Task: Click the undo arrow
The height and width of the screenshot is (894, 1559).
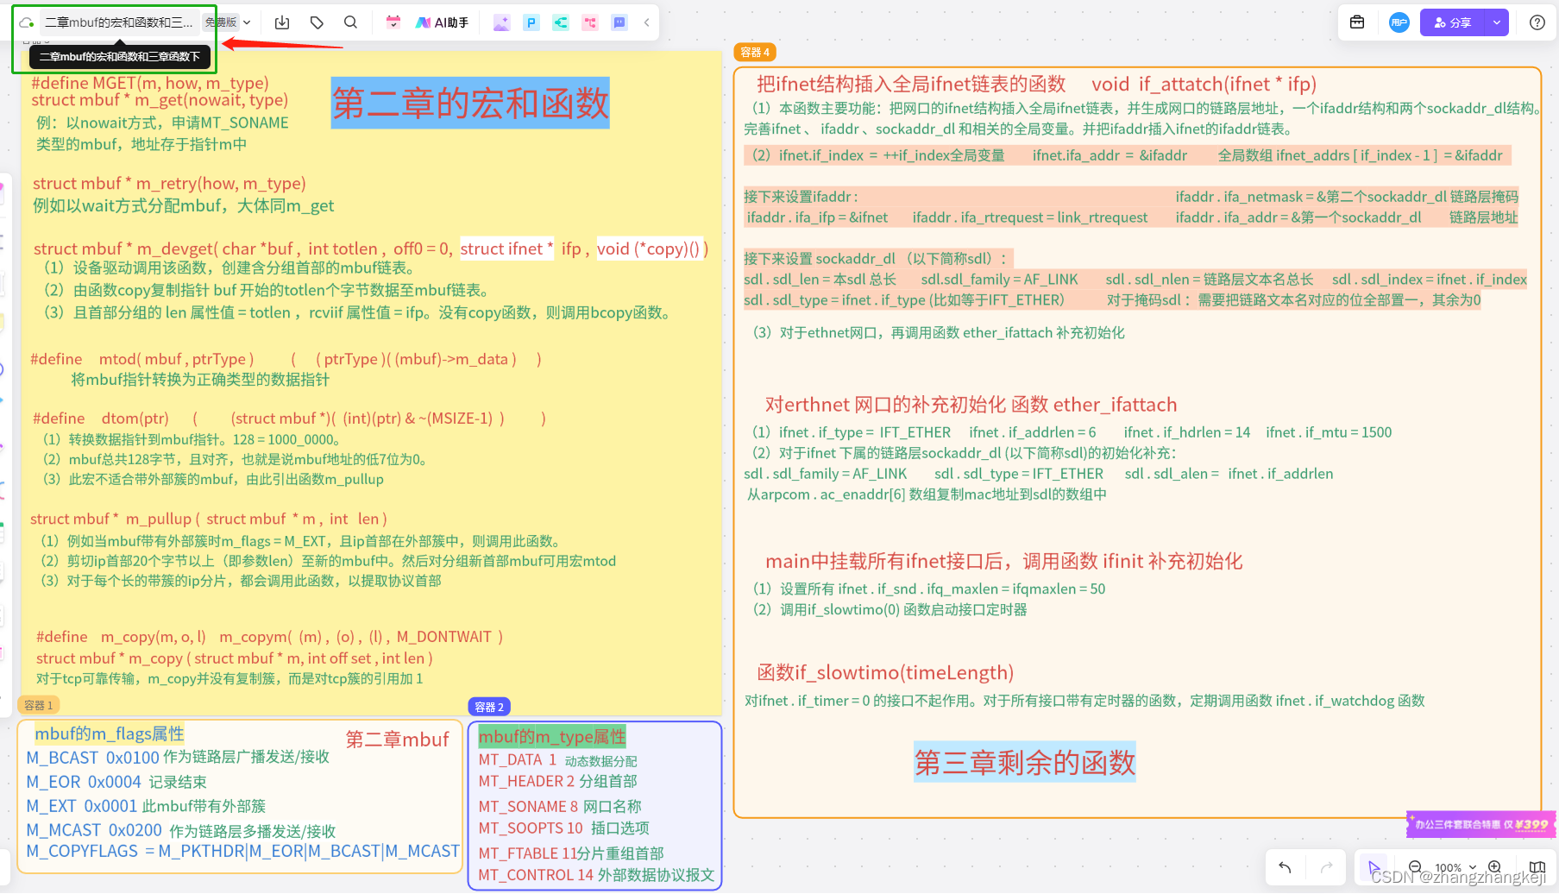Action: click(x=1285, y=867)
